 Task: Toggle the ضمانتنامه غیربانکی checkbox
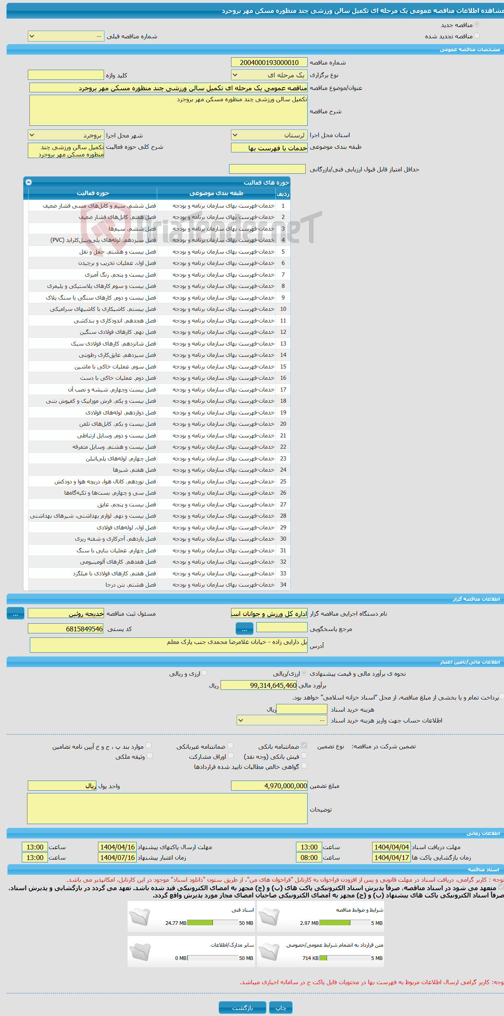click(231, 745)
